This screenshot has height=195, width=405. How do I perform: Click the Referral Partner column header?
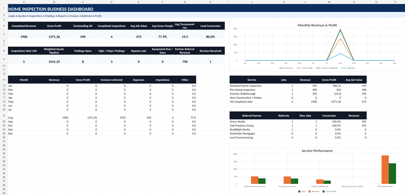coord(252,115)
